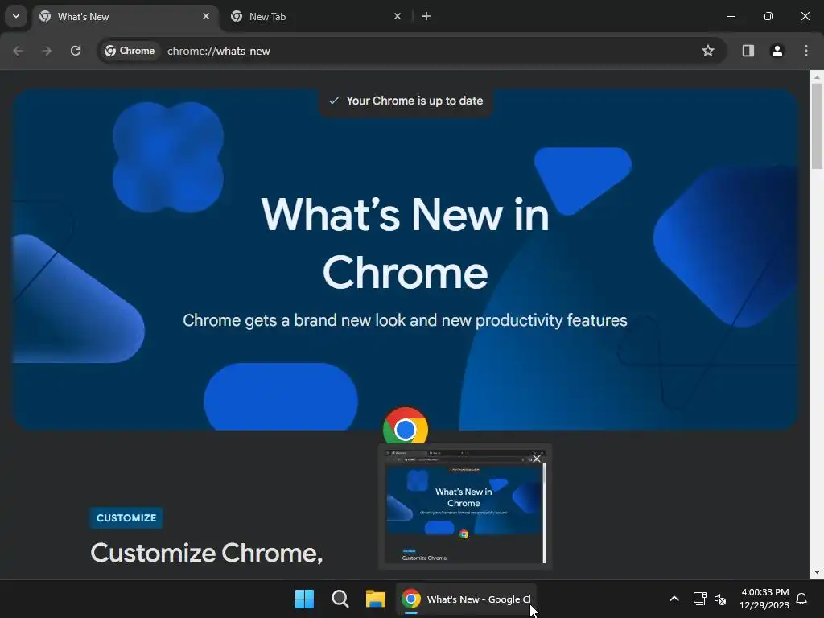The image size is (824, 618).
Task: Open the Chrome three-dot menu
Action: click(x=806, y=51)
